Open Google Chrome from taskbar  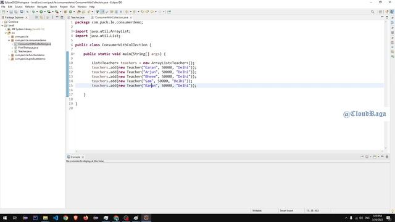pos(65,218)
